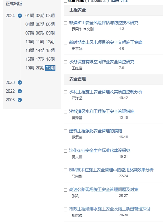Tick checkbox for 新时期高山风电项目 article
The image size is (163, 224).
click(x=65, y=43)
